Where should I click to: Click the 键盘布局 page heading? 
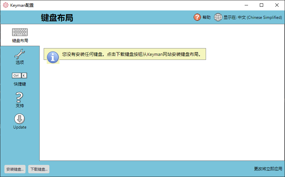[57, 18]
